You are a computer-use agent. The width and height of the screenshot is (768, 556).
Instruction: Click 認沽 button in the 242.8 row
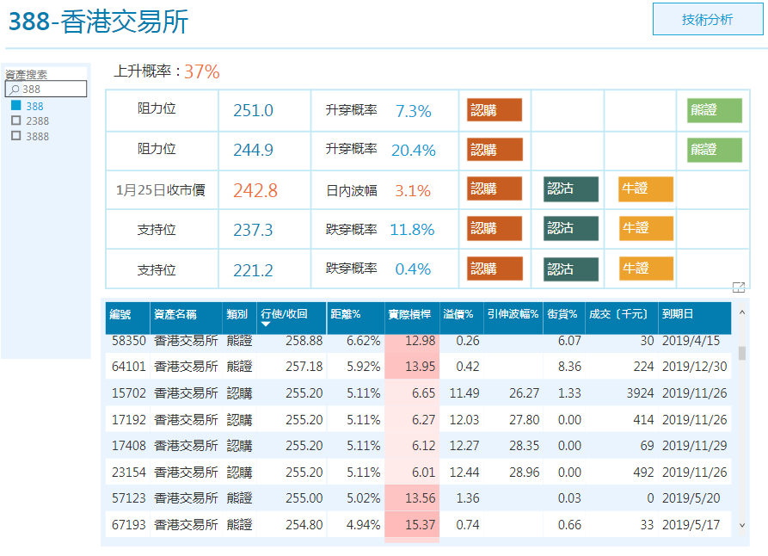[x=571, y=188]
